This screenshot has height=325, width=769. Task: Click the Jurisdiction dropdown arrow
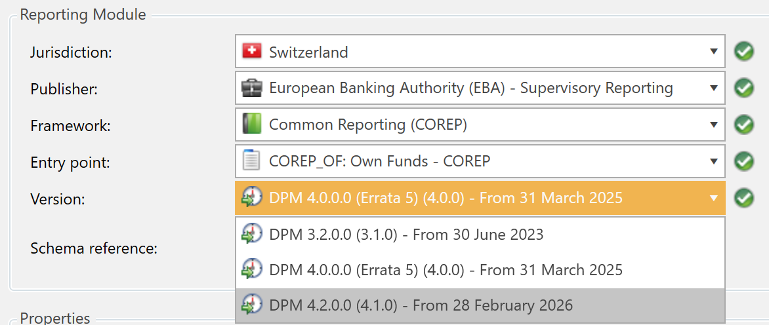click(x=714, y=52)
